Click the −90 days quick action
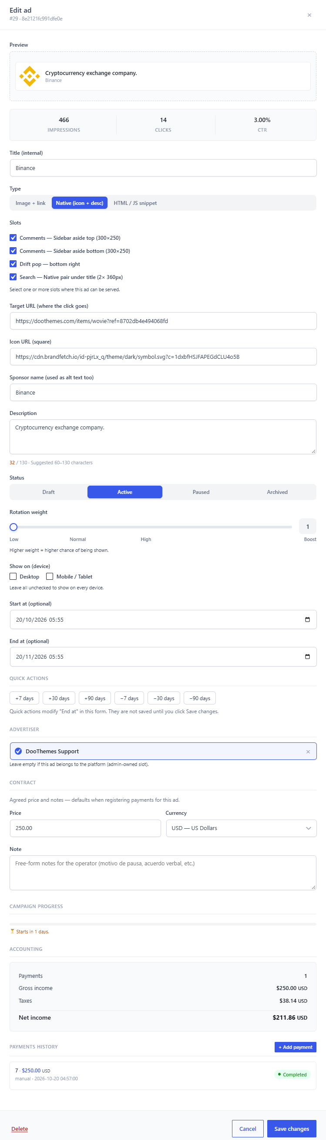 200,698
